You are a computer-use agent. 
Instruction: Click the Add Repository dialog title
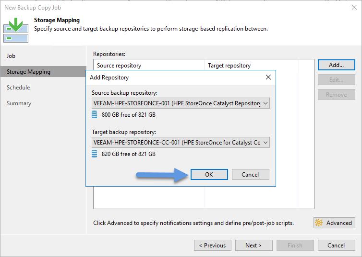pyautogui.click(x=109, y=78)
